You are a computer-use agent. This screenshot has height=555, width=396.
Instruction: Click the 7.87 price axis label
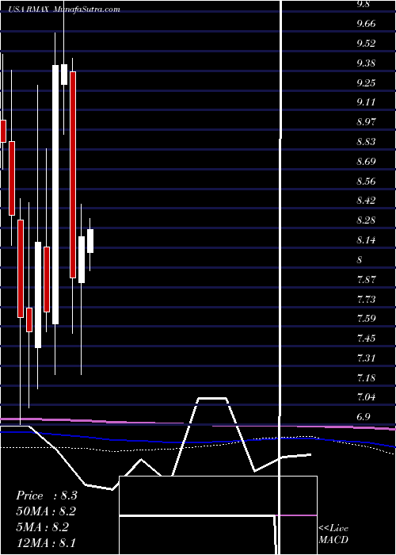pos(366,280)
